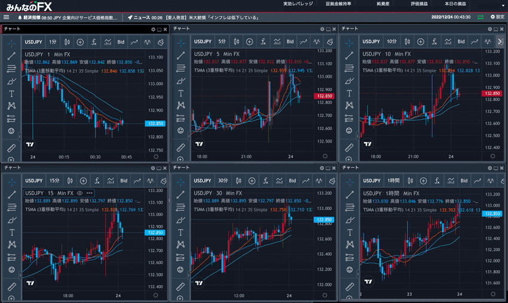Viewport: 508px width, 303px height.
Task: Open the 15分 timeframe dropdown
Action: [54, 181]
